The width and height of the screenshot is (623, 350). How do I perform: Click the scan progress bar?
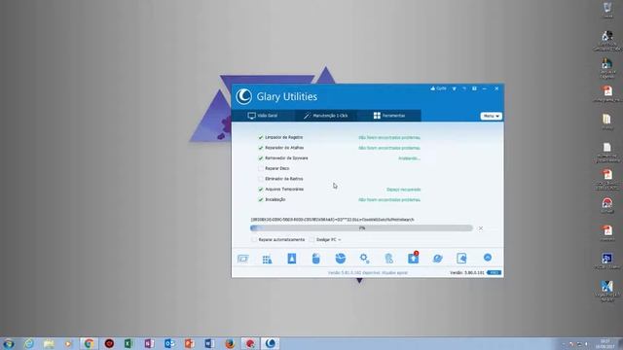point(361,228)
